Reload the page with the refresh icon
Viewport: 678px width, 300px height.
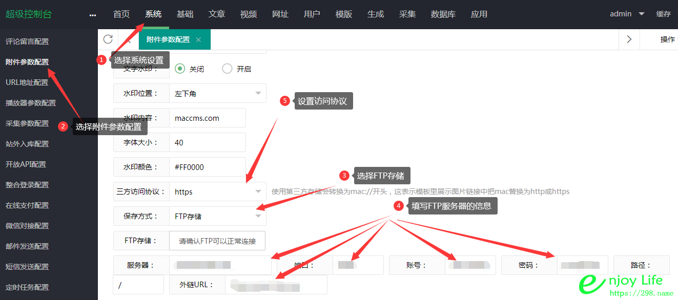point(108,39)
